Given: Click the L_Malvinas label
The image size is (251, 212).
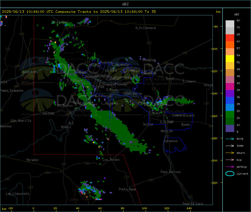Looking at the screenshot, I should click(x=110, y=103).
